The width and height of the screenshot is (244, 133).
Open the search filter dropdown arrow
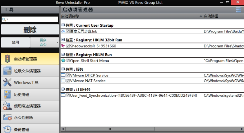point(7,19)
